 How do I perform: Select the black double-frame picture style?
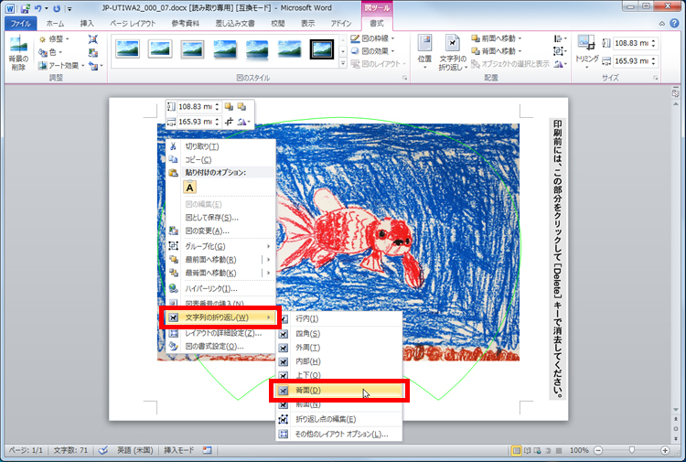(322, 49)
